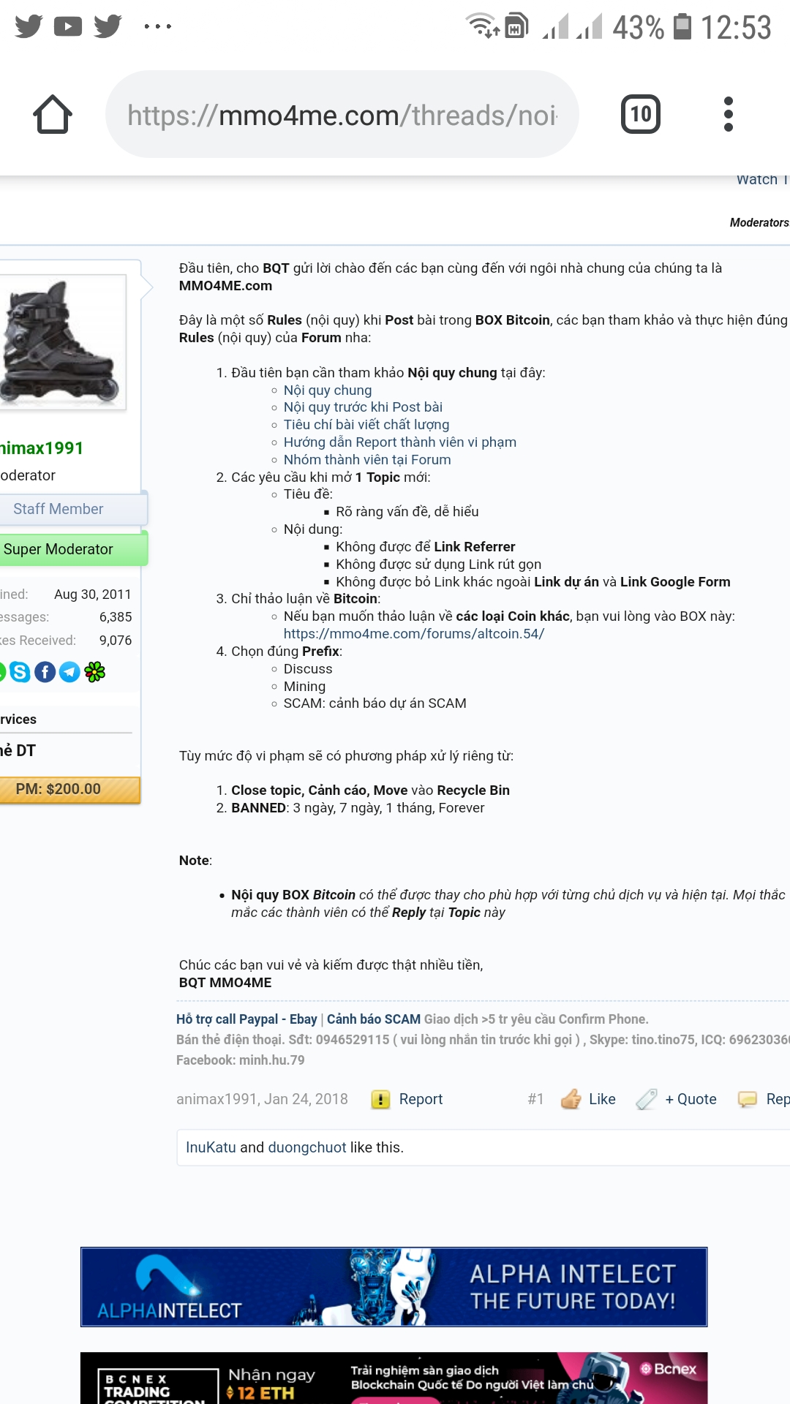The image size is (790, 1404).
Task: Tap the Skype contact icon in profile
Action: (20, 671)
